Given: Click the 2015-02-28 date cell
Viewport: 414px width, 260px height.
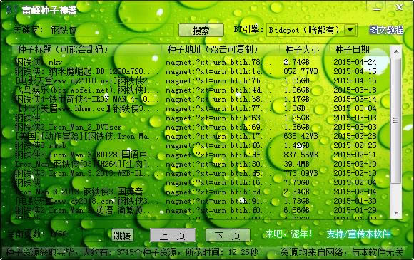Looking at the screenshot, I should click(x=355, y=137).
